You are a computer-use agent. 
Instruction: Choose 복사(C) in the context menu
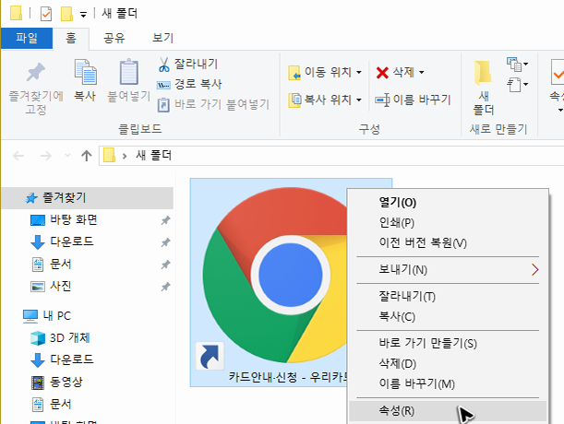[x=448, y=316]
